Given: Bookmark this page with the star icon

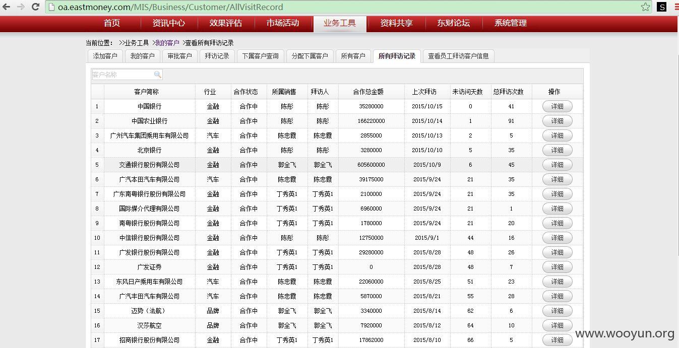Looking at the screenshot, I should click(x=645, y=7).
